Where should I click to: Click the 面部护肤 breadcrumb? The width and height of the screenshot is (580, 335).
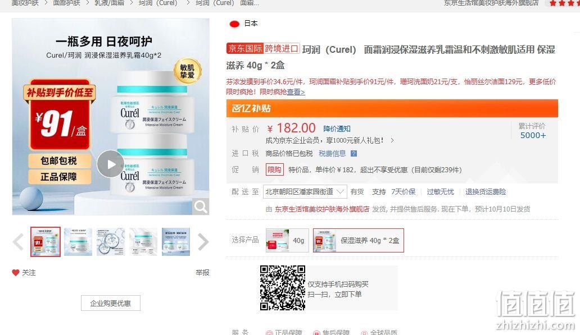click(x=66, y=3)
